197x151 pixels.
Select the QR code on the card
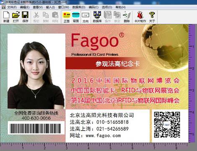(167, 125)
